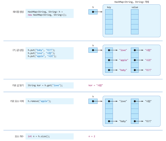This screenshot has width=166, height=141.
Task: Click the "love" key label in insertion diagram
Action: pyautogui.click(x=123, y=50)
